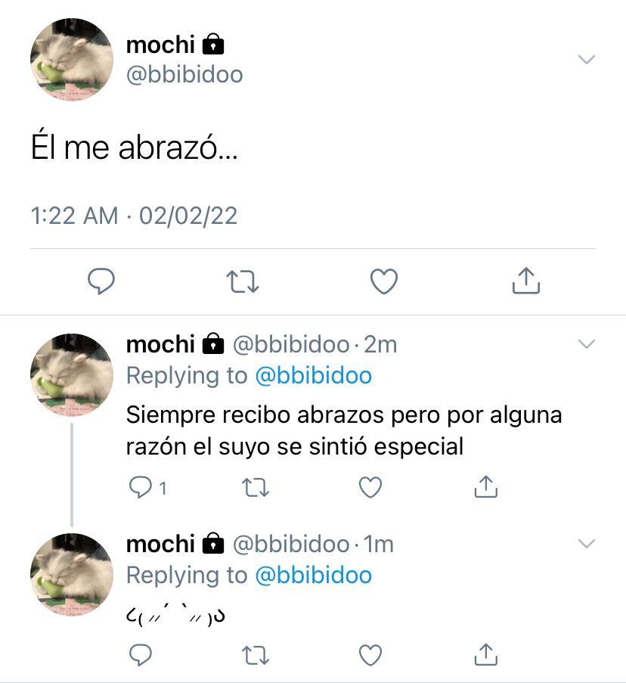Open the chevron menu on the 1m reply

tap(587, 544)
